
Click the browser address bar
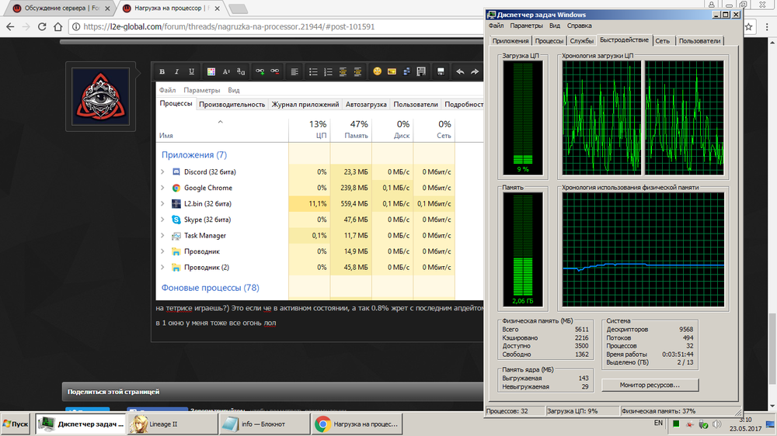[x=388, y=26]
